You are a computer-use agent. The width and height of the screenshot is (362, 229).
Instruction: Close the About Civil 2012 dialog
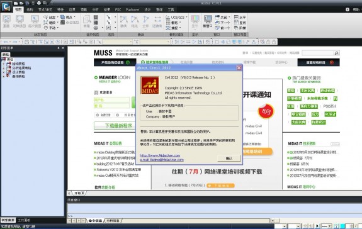pos(239,67)
